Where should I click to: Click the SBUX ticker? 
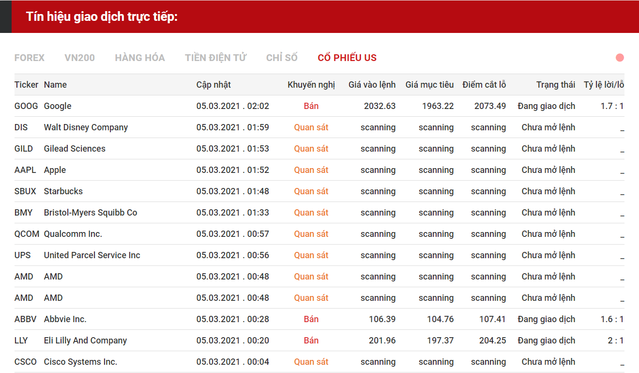tap(25, 191)
